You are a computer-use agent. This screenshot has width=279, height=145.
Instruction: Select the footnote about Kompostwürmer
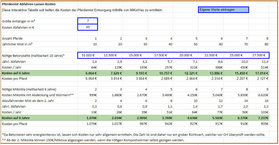[93, 140]
